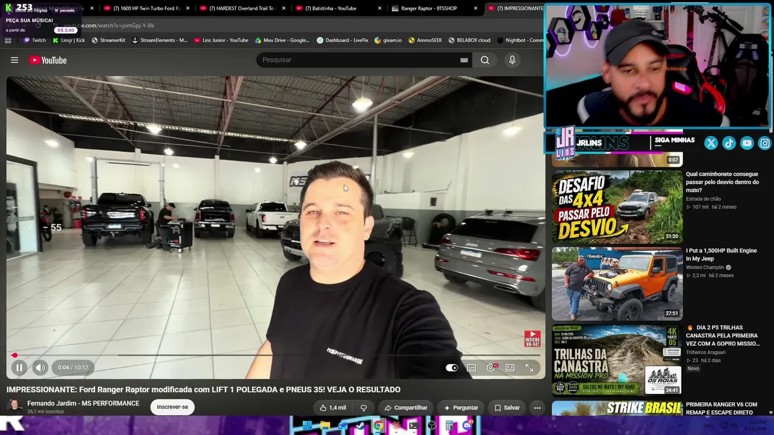This screenshot has width=774, height=435.
Task: Open the orange Jeep 1,500HP video thumbnail
Action: 617,283
